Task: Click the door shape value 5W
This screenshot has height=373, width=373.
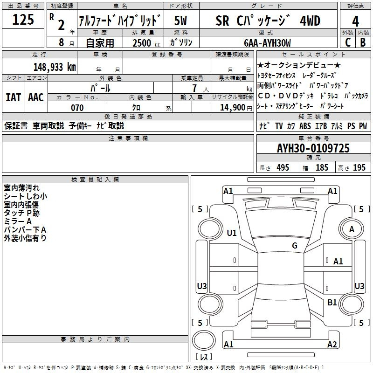Action: (x=181, y=21)
